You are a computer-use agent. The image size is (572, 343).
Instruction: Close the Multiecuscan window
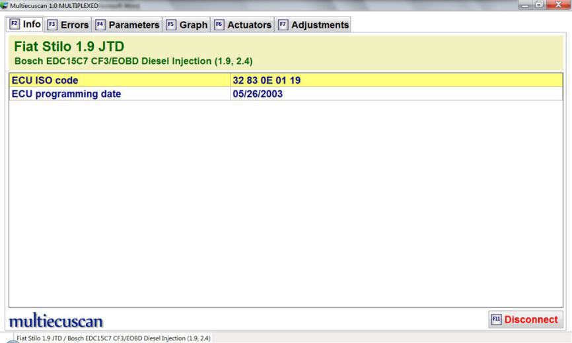pos(559,5)
